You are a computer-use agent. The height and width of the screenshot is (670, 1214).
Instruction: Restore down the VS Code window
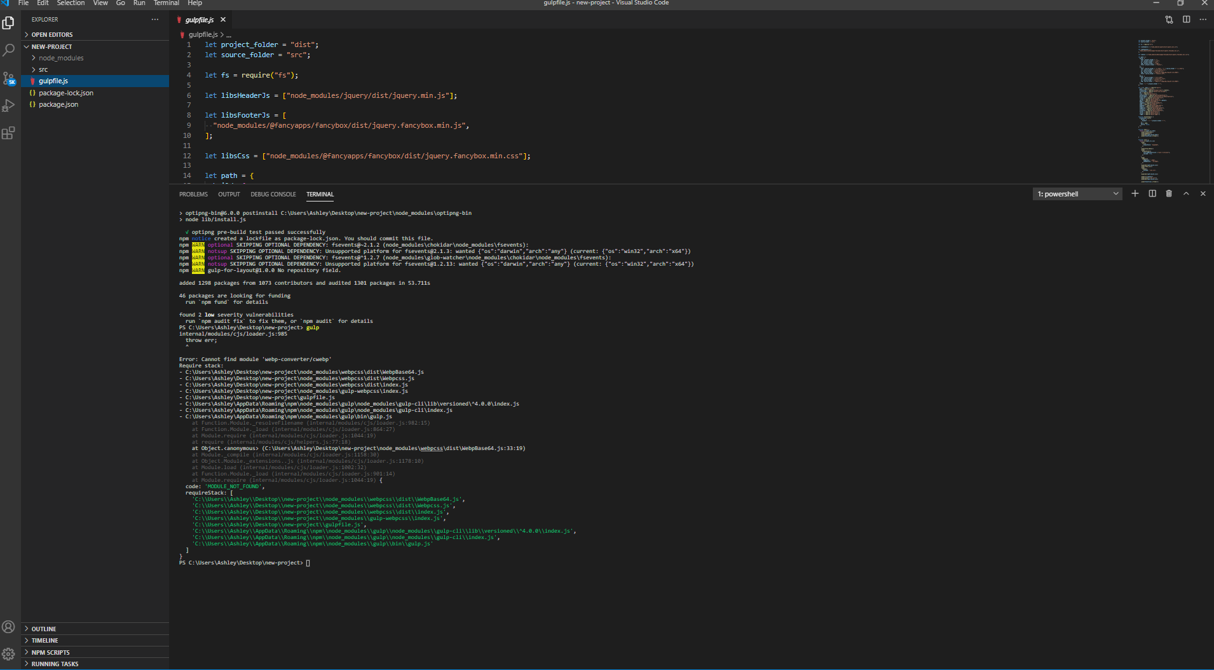tap(1180, 3)
